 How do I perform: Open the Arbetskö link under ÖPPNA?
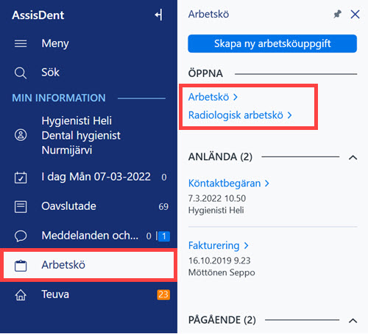click(213, 97)
